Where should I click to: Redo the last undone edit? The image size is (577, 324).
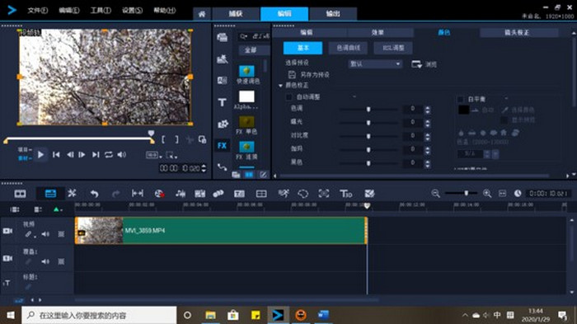(115, 194)
